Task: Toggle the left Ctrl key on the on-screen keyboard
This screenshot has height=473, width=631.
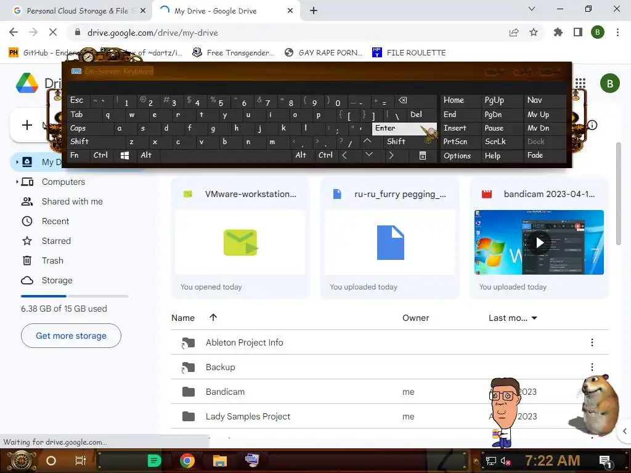Action: tap(100, 155)
